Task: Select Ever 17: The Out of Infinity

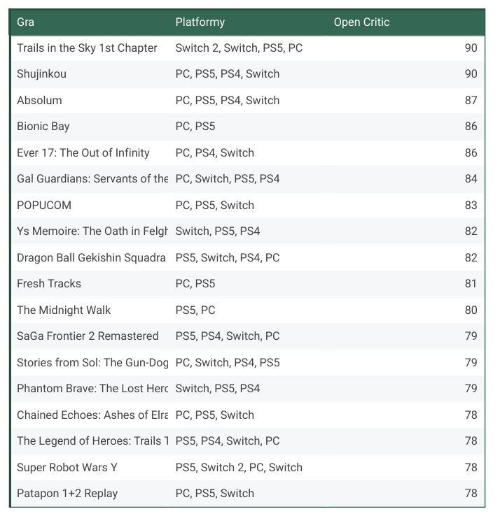Action: pyautogui.click(x=83, y=153)
